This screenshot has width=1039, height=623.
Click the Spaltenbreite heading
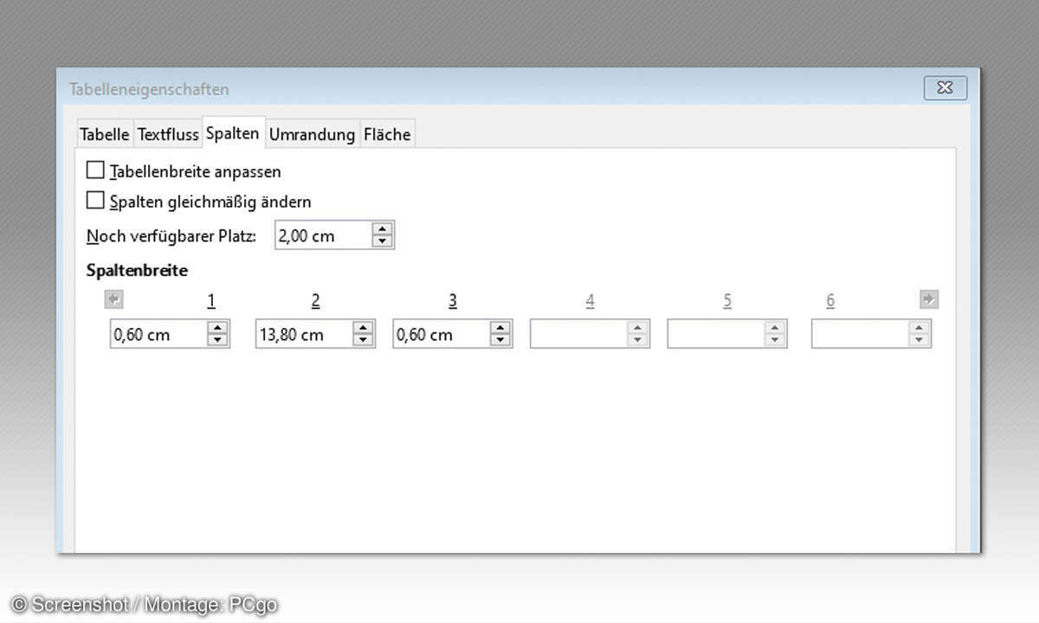pos(137,270)
